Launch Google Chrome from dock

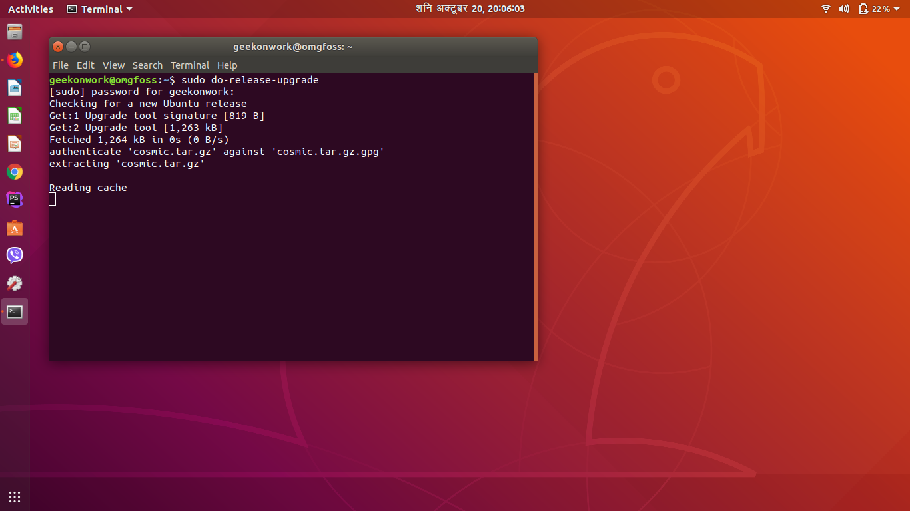[15, 172]
